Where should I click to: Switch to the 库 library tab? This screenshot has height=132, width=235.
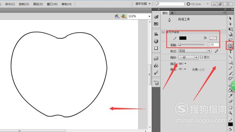click(172, 13)
